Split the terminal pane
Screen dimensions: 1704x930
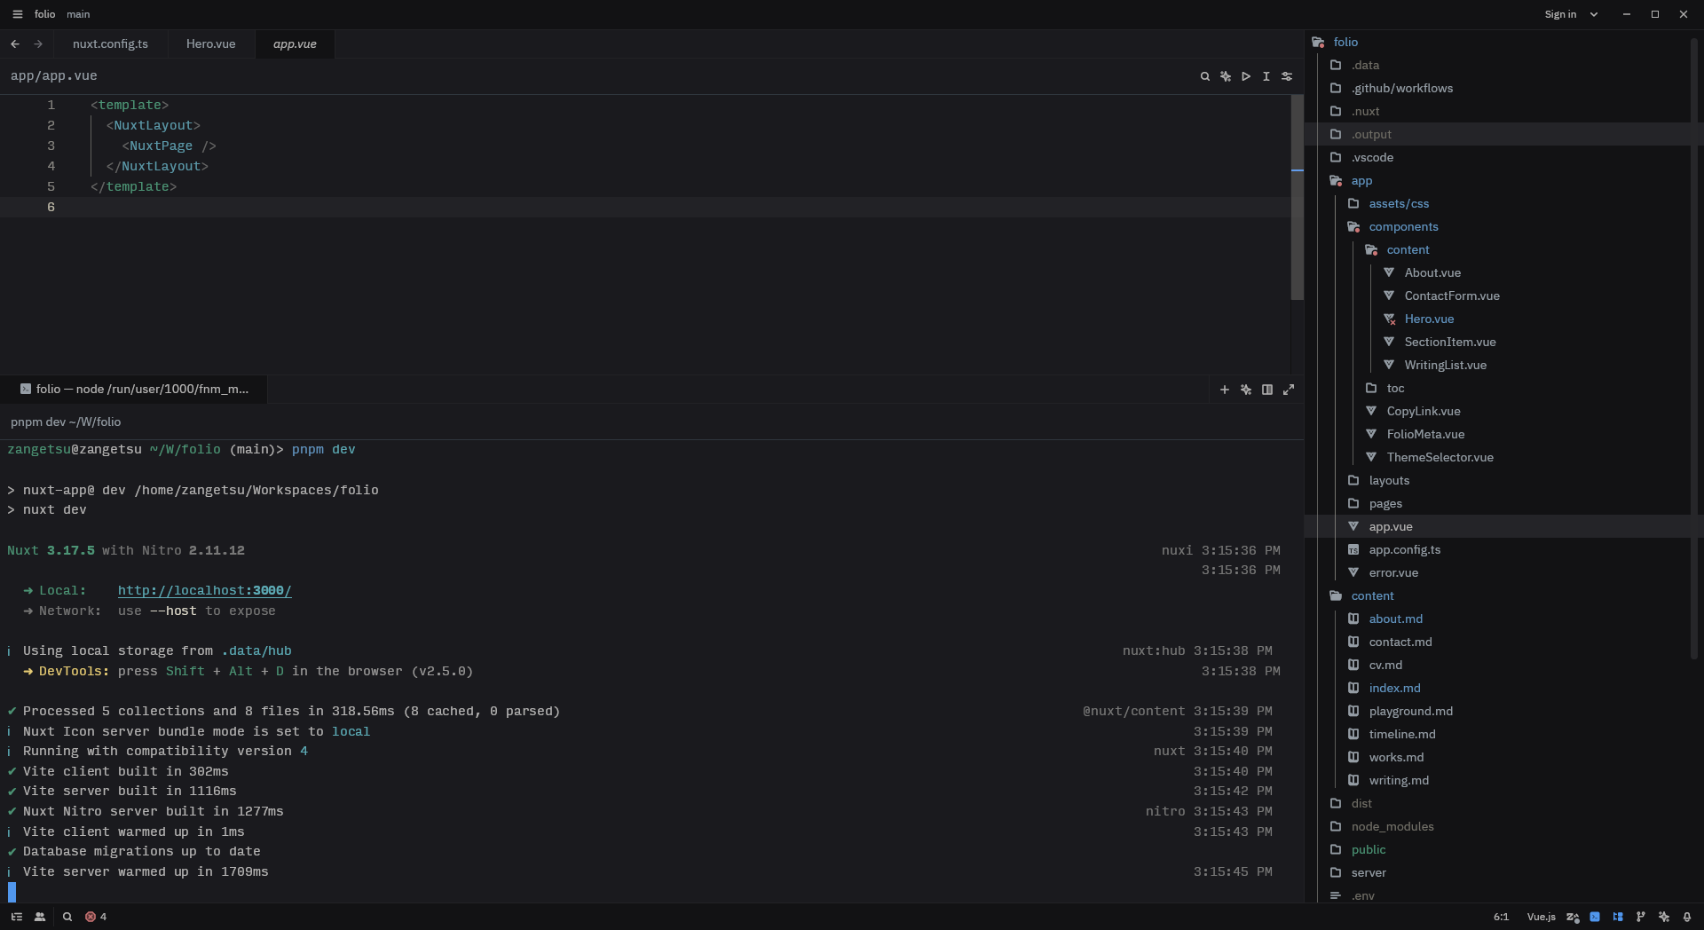click(x=1267, y=390)
